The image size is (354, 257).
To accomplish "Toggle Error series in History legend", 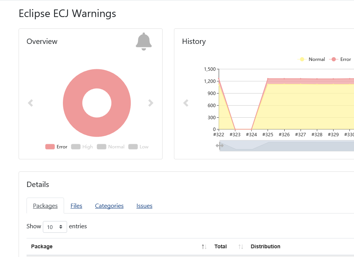I will (340, 59).
